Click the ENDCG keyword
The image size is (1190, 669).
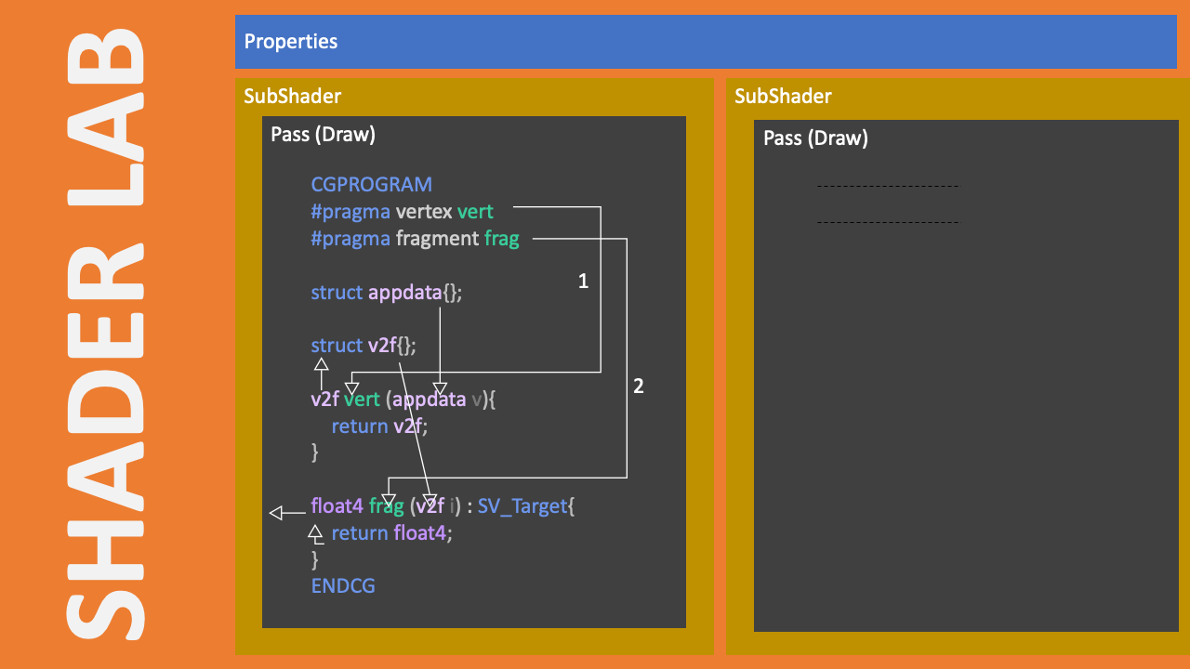(343, 585)
